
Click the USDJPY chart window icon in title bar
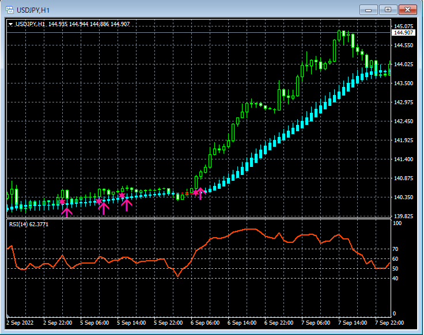pyautogui.click(x=10, y=10)
